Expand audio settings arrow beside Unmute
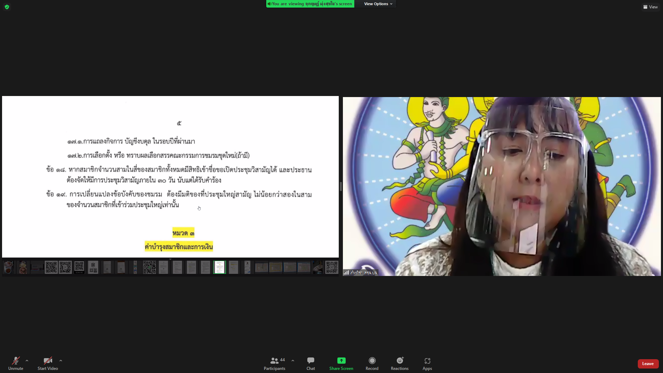Screen dimensions: 663x373 point(27,361)
